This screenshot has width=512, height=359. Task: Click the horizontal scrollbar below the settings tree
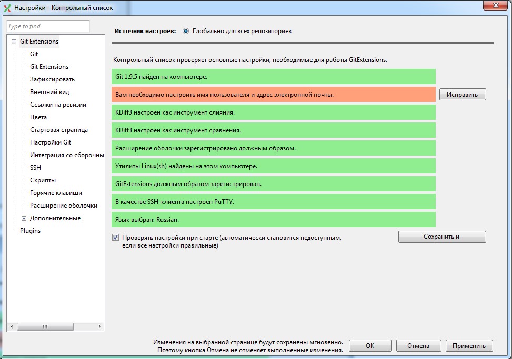tap(45, 326)
